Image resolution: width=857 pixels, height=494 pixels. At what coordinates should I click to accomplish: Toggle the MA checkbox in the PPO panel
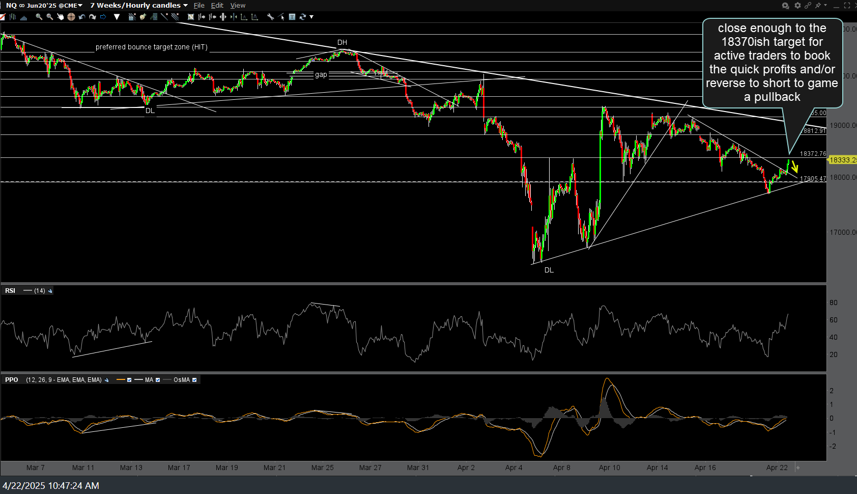pos(158,379)
